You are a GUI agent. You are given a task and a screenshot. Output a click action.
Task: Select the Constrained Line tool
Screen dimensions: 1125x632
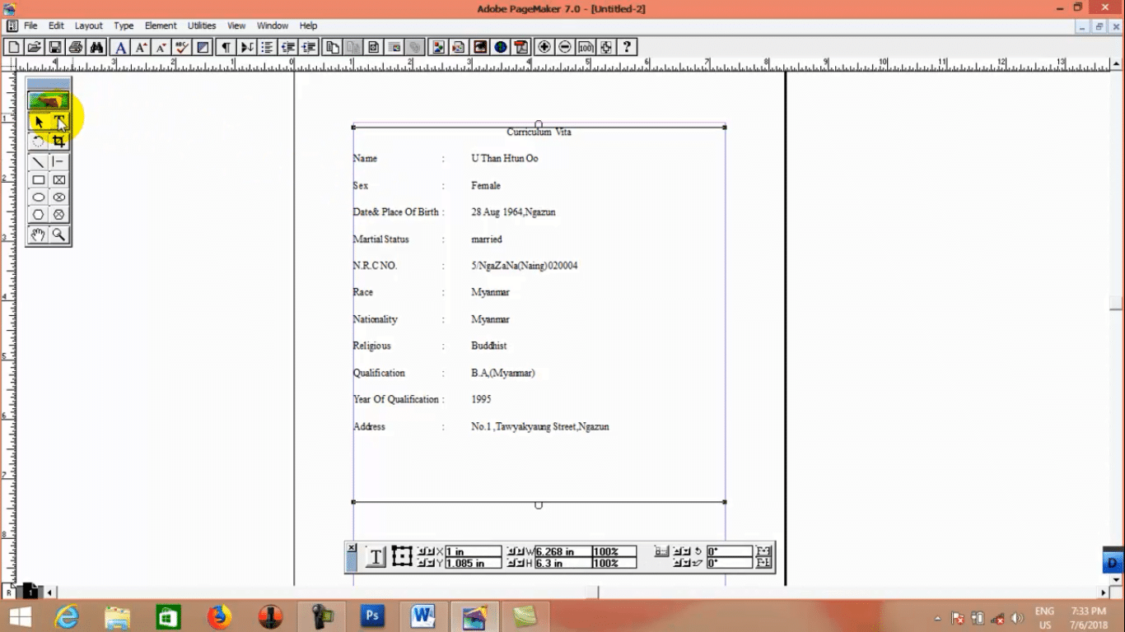pos(59,162)
